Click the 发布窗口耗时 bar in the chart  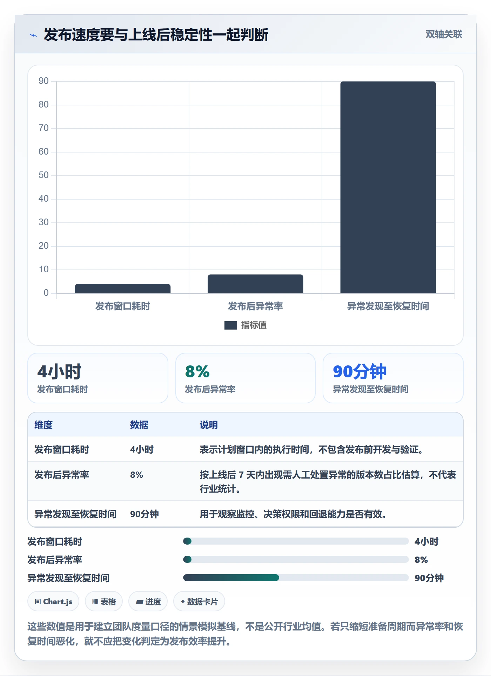coord(123,288)
